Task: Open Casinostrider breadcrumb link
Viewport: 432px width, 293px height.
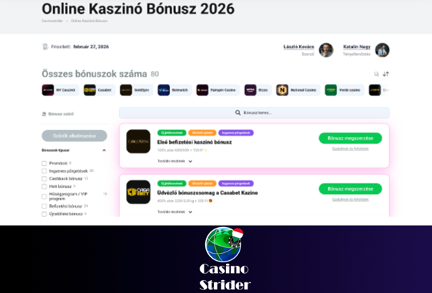Action: (x=52, y=21)
